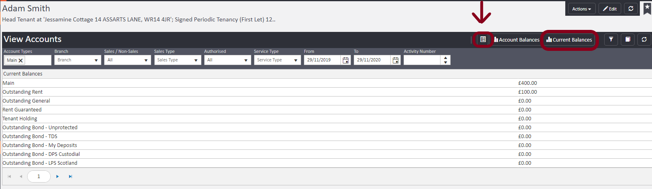Expand the Branch dropdown
652x189 pixels.
point(96,60)
